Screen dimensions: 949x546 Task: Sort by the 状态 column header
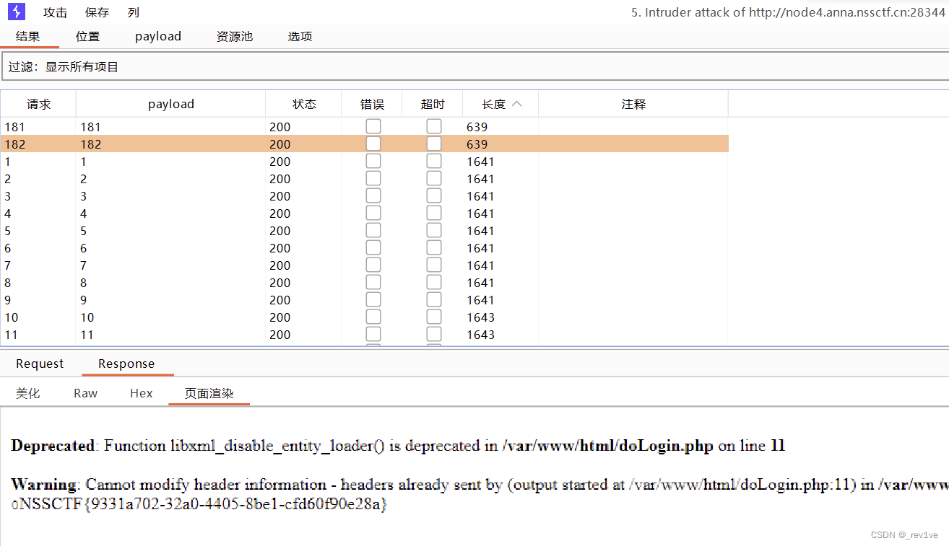[x=304, y=104]
